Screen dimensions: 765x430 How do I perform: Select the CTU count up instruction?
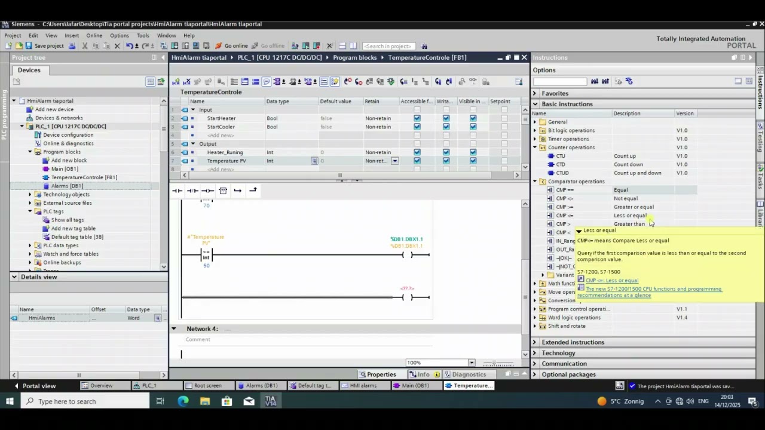tap(561, 156)
